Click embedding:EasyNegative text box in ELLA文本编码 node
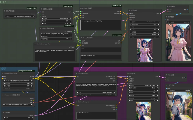This screenshot has width=193, height=120. (x=101, y=57)
